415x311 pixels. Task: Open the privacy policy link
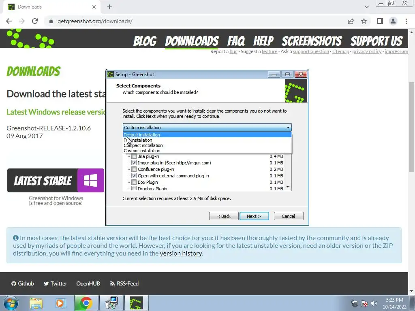pos(367,51)
